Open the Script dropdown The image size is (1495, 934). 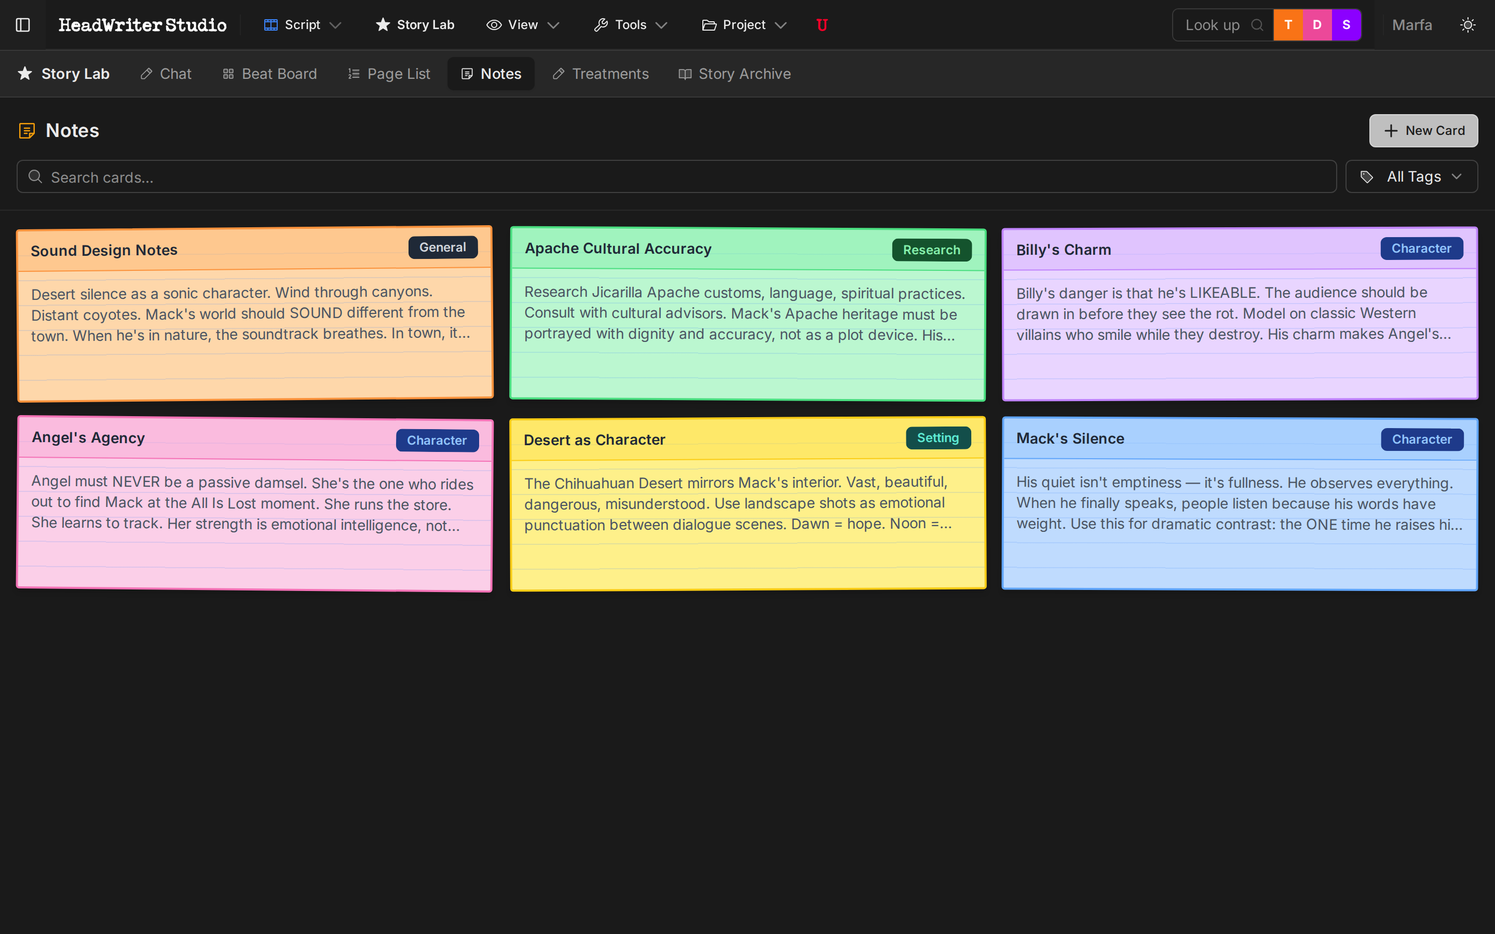pos(302,25)
